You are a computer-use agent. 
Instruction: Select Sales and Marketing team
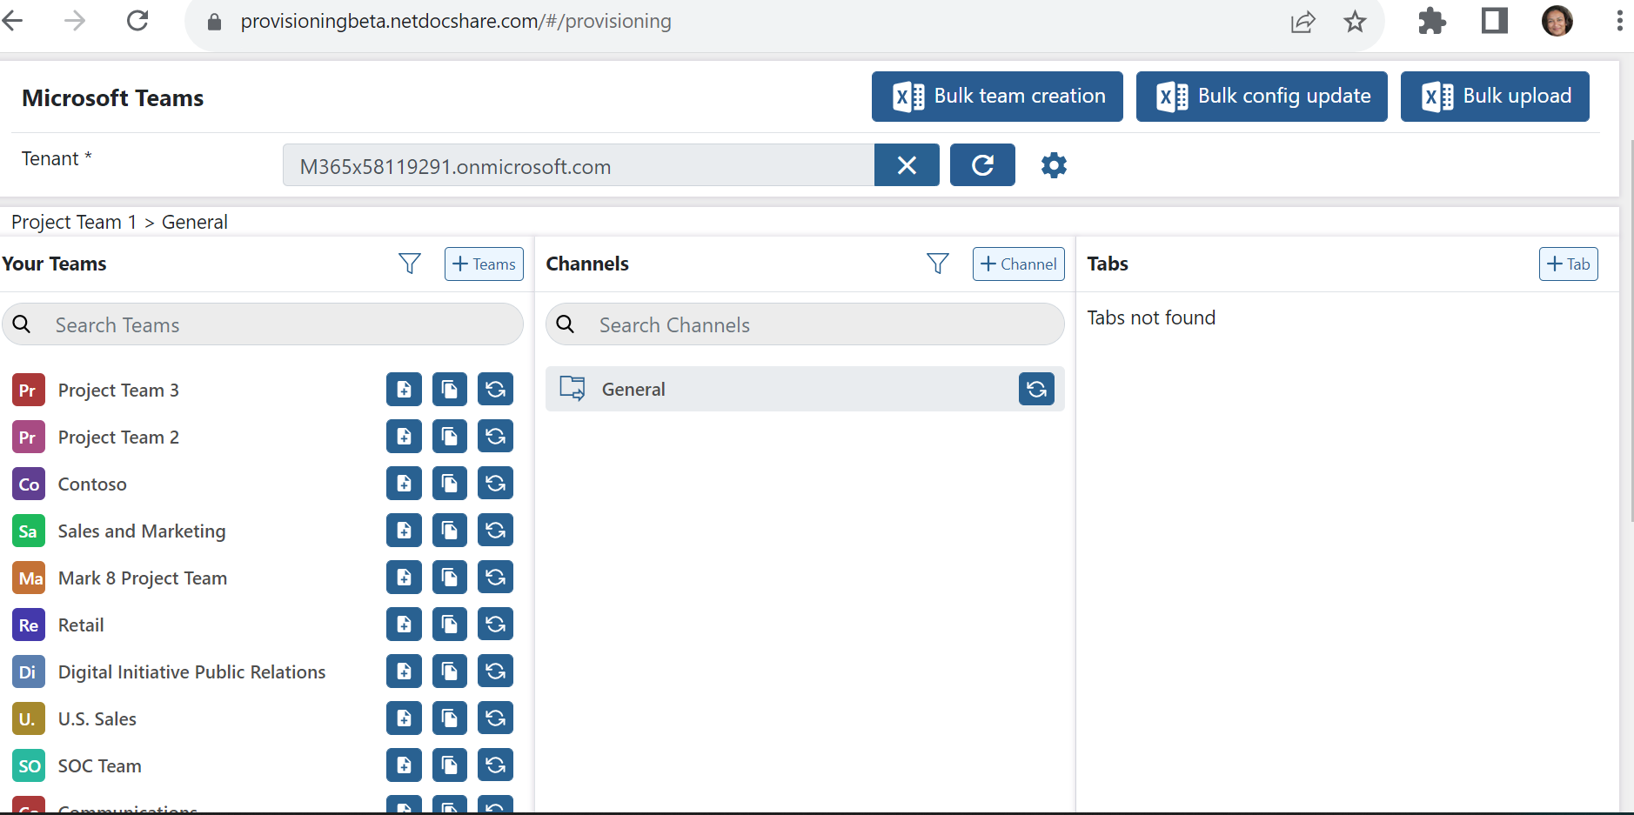[x=142, y=531]
